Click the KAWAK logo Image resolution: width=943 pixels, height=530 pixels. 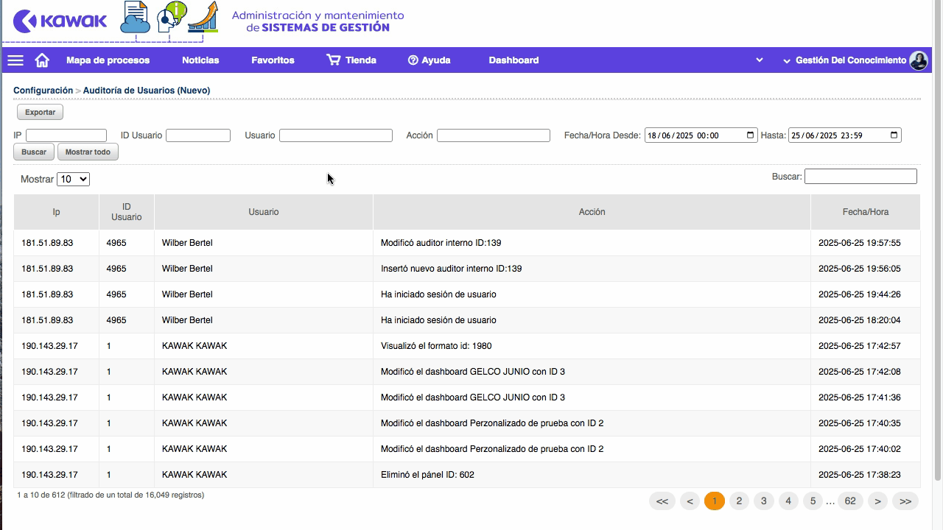click(x=60, y=21)
